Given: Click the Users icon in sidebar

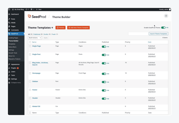Looking at the screenshot, I should (x=9, y=72).
